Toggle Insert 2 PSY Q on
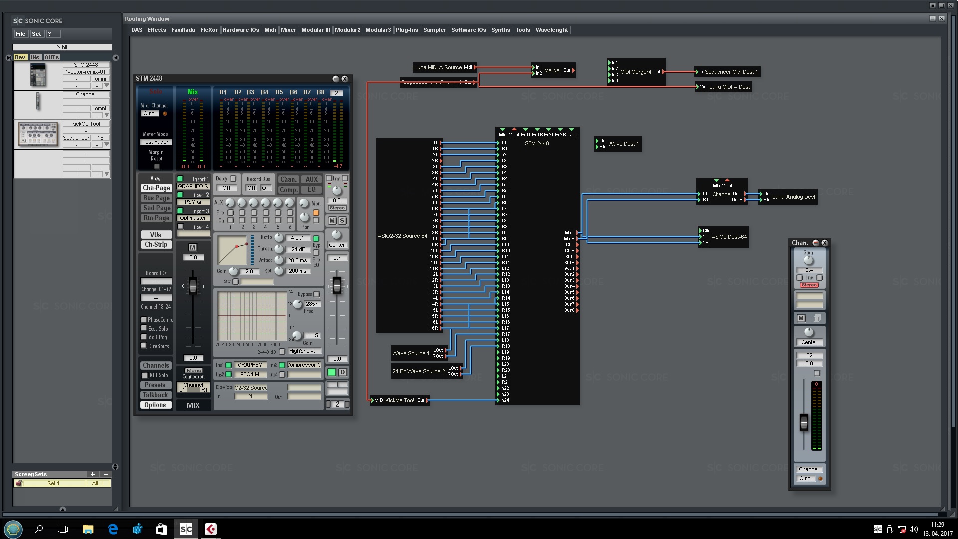The image size is (958, 539). coord(180,195)
